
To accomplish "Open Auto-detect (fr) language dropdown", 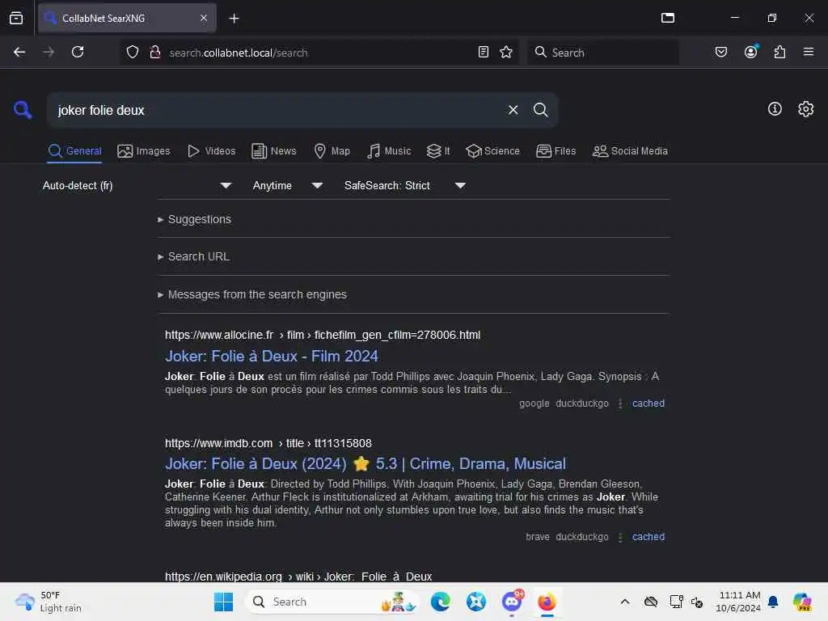I will click(x=137, y=185).
